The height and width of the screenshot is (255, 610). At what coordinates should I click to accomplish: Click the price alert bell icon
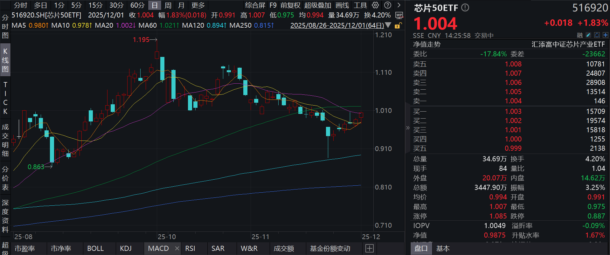pos(597,35)
